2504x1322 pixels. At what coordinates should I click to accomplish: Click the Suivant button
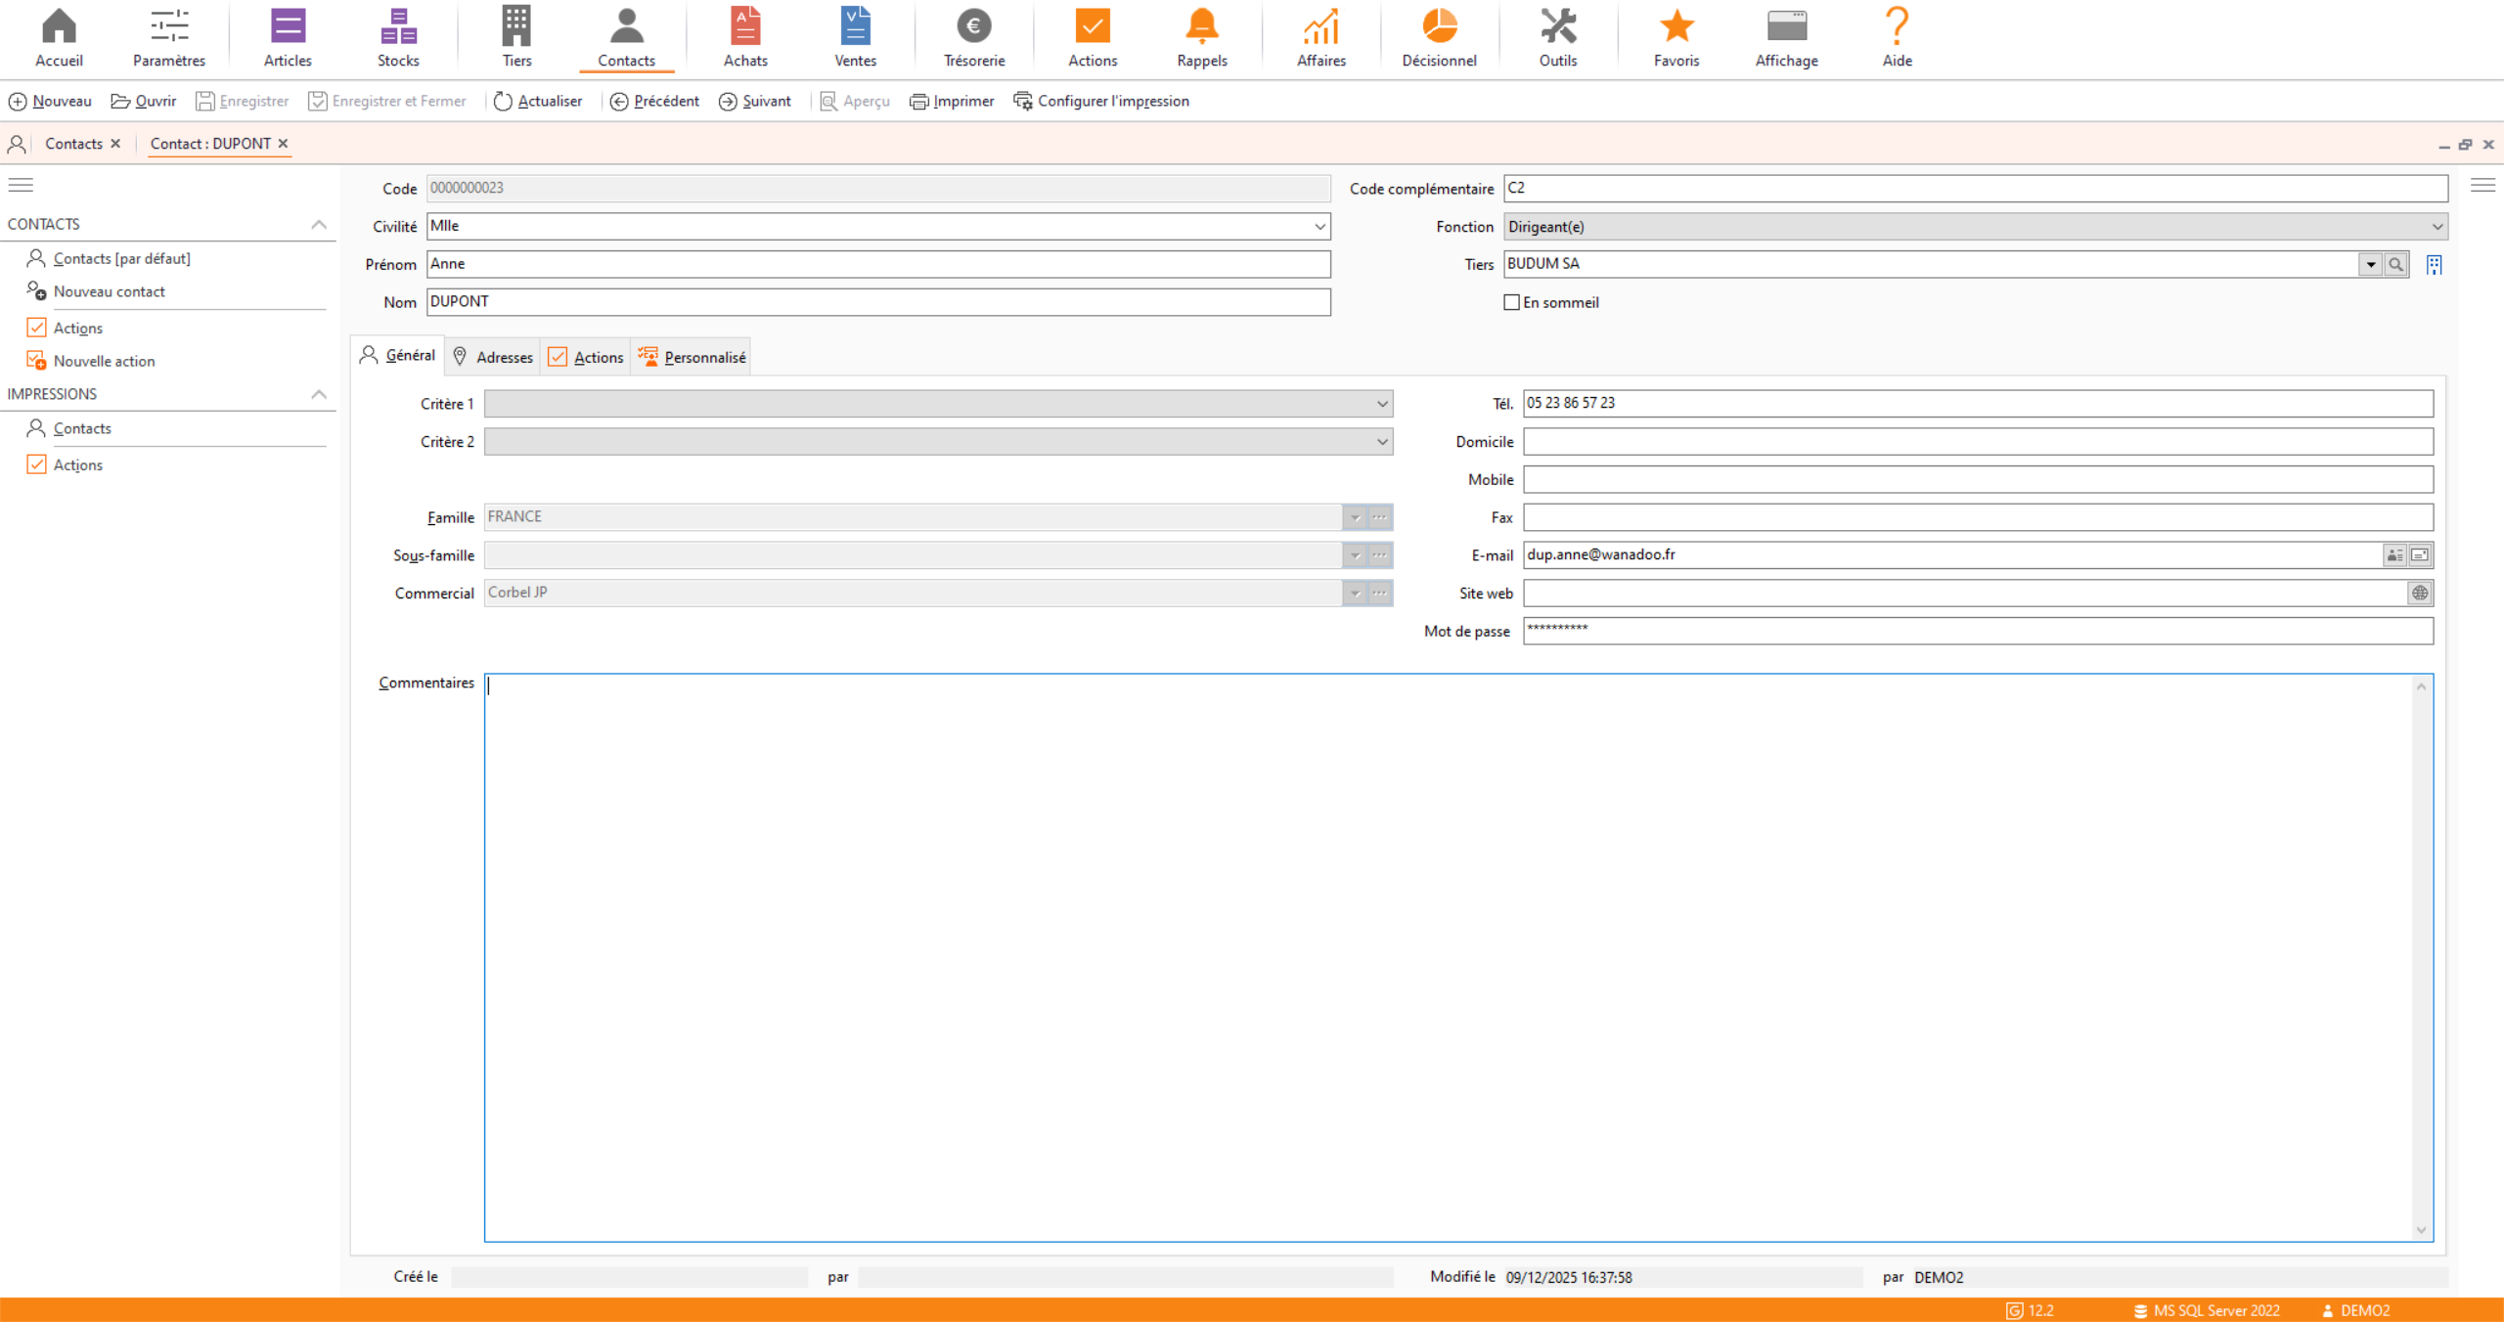[755, 101]
